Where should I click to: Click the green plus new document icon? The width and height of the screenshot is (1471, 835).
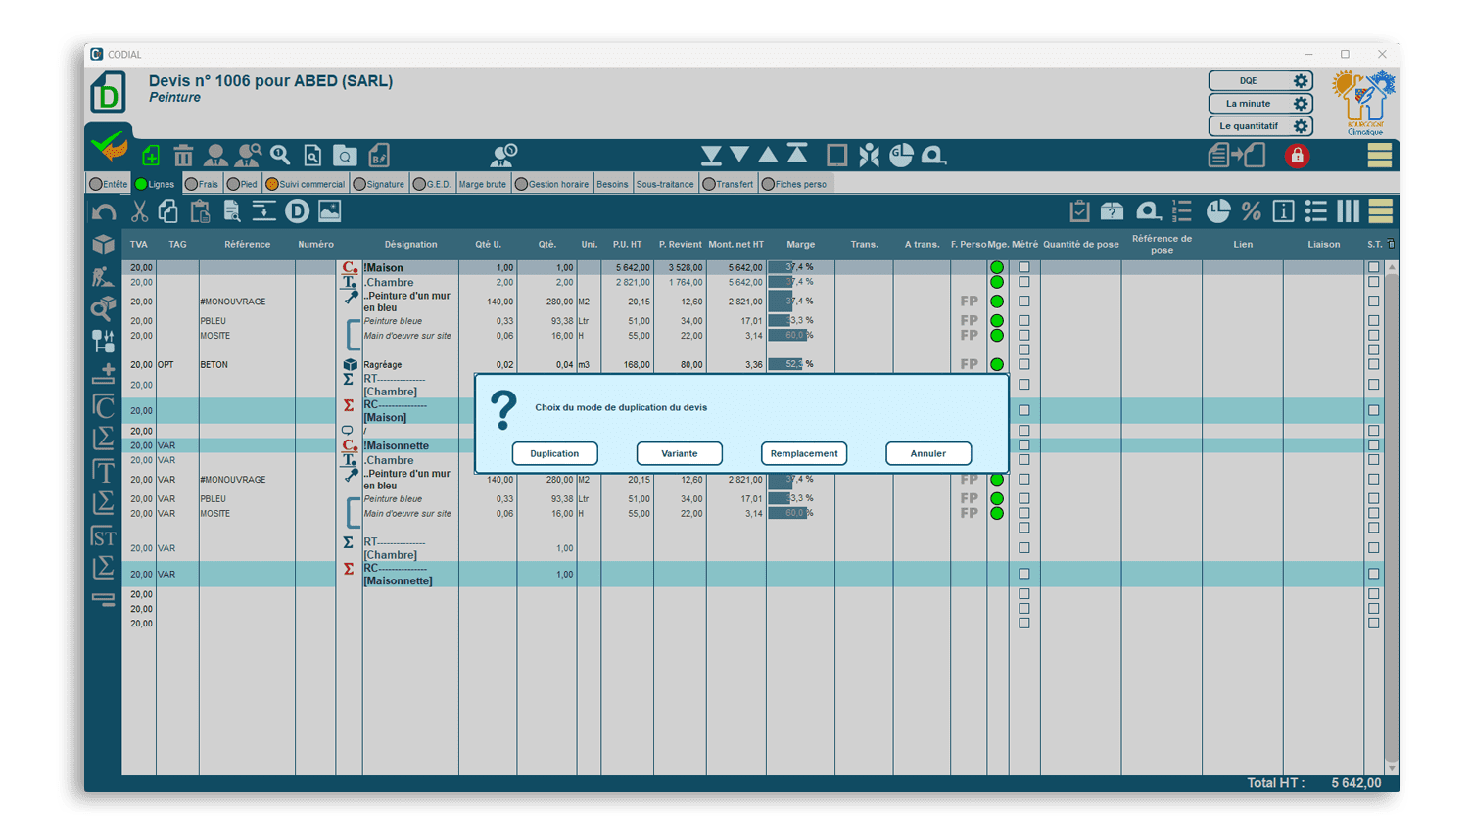[151, 156]
